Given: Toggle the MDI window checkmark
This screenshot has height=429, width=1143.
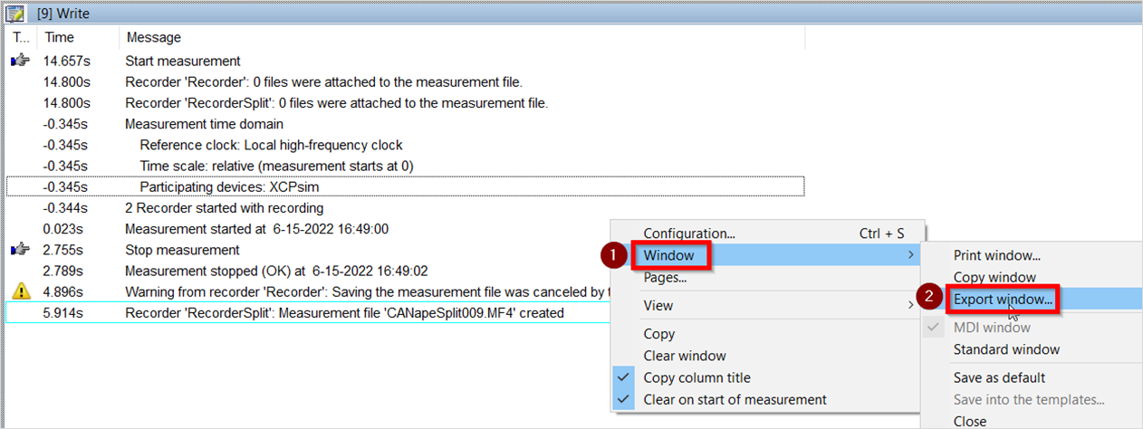Looking at the screenshot, I should pyautogui.click(x=934, y=328).
